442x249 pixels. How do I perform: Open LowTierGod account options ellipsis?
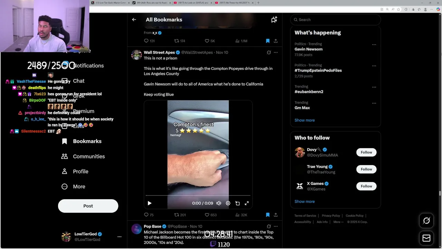pos(119,237)
